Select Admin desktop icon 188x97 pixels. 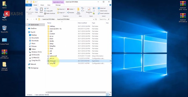click(x=5, y=5)
